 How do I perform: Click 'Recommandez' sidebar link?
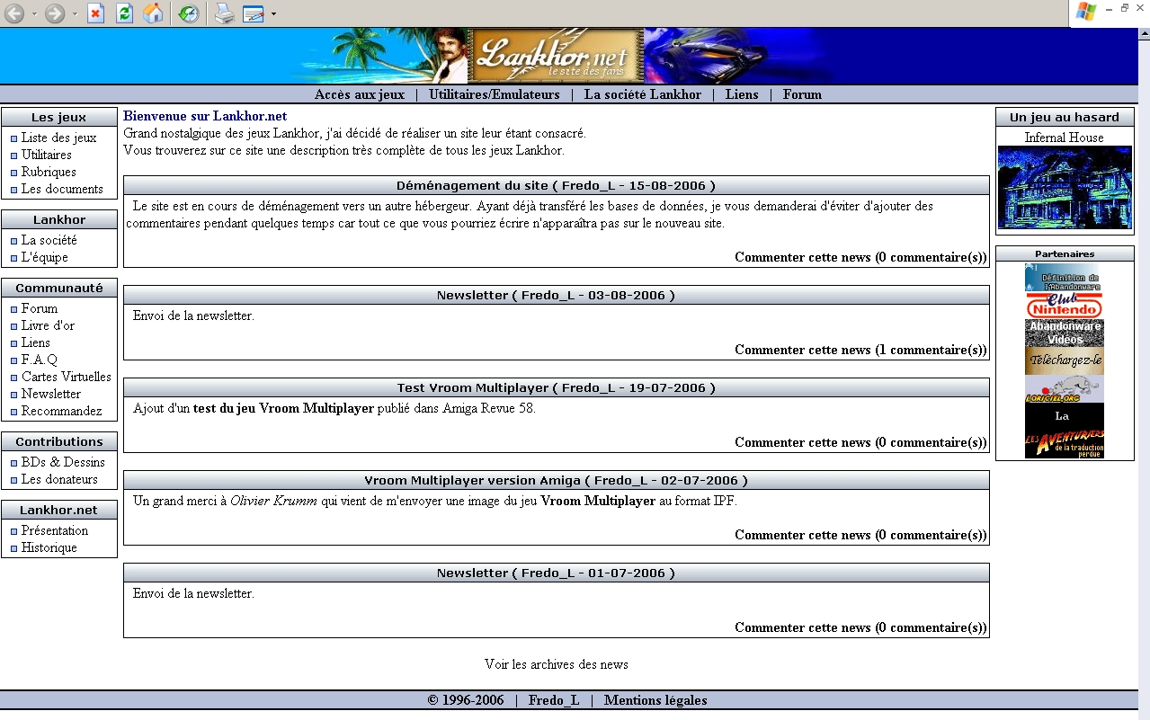tap(62, 411)
